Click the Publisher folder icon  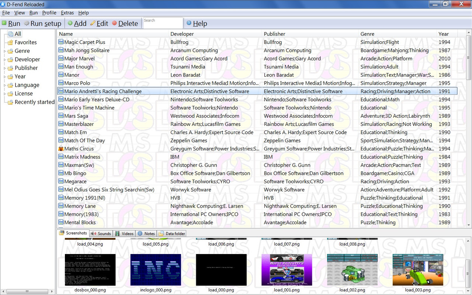pyautogui.click(x=10, y=68)
